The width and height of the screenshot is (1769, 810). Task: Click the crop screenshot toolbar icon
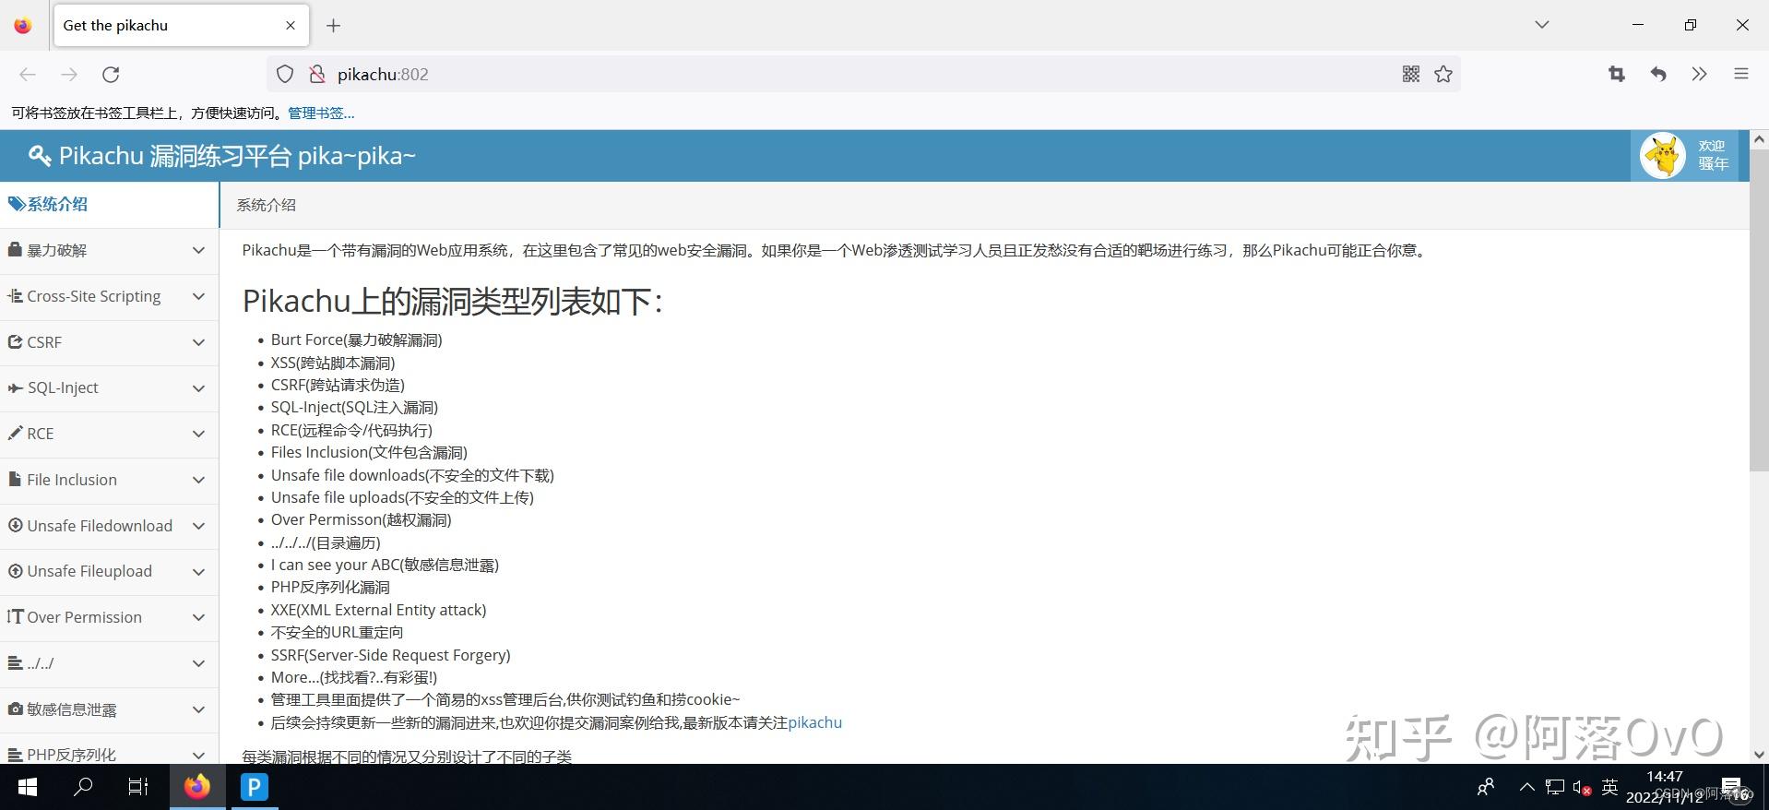(x=1617, y=75)
